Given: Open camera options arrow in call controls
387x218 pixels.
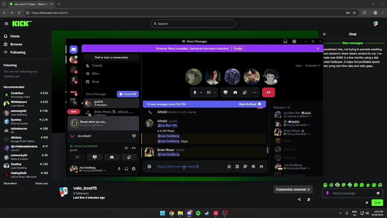Looking at the screenshot, I should (x=215, y=93).
